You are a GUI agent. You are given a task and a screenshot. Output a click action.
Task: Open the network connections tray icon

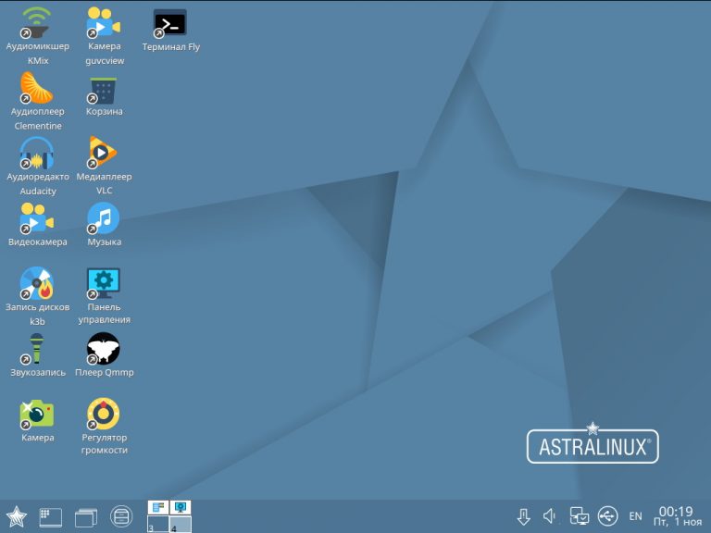click(579, 516)
